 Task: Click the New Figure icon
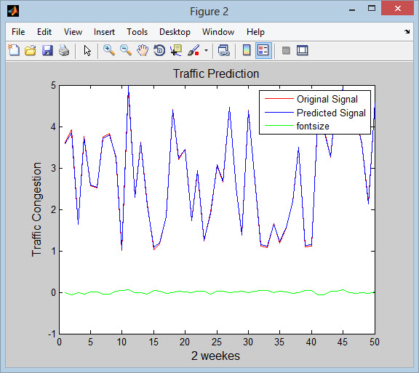click(14, 50)
